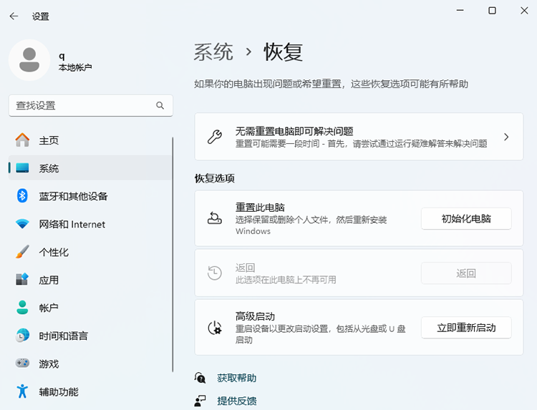Open the 提供反馈 link
Viewport: 537px width, 410px height.
click(x=237, y=401)
